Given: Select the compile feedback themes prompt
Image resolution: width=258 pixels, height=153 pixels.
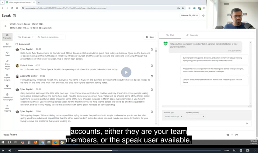Looking at the screenshot, I should click(x=214, y=81).
